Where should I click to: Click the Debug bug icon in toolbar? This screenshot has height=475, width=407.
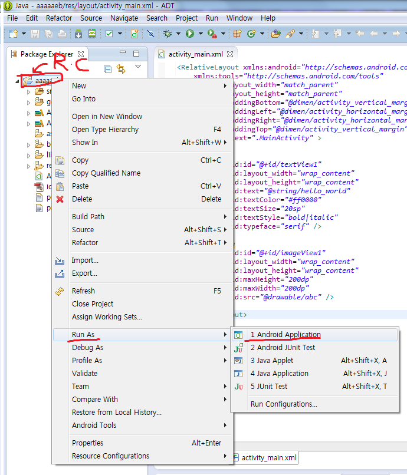tap(168, 34)
